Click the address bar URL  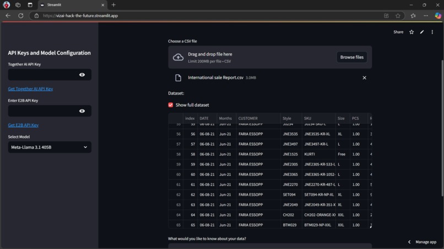pyautogui.click(x=80, y=15)
